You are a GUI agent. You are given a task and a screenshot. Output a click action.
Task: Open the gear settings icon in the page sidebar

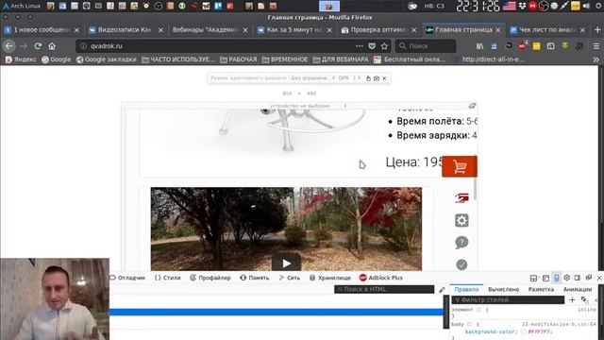(461, 220)
